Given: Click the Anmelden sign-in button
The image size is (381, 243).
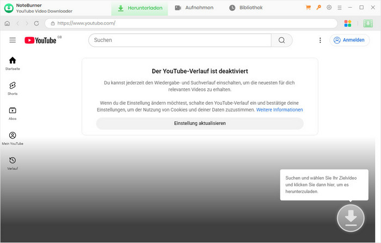Looking at the screenshot, I should pyautogui.click(x=349, y=40).
